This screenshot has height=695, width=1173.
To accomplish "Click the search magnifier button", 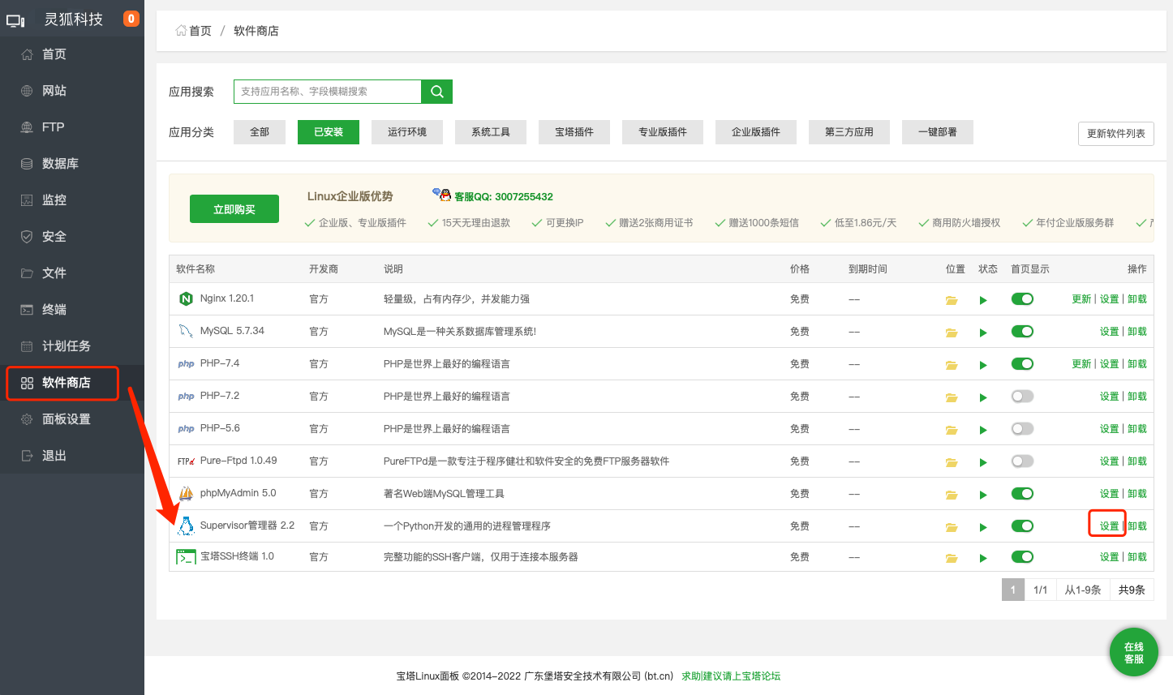I will pos(437,92).
